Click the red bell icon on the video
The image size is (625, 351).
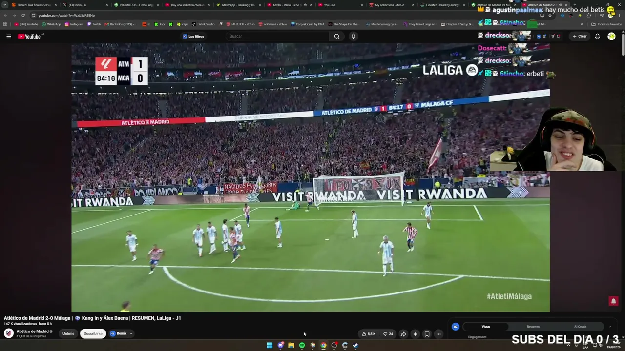(613, 301)
